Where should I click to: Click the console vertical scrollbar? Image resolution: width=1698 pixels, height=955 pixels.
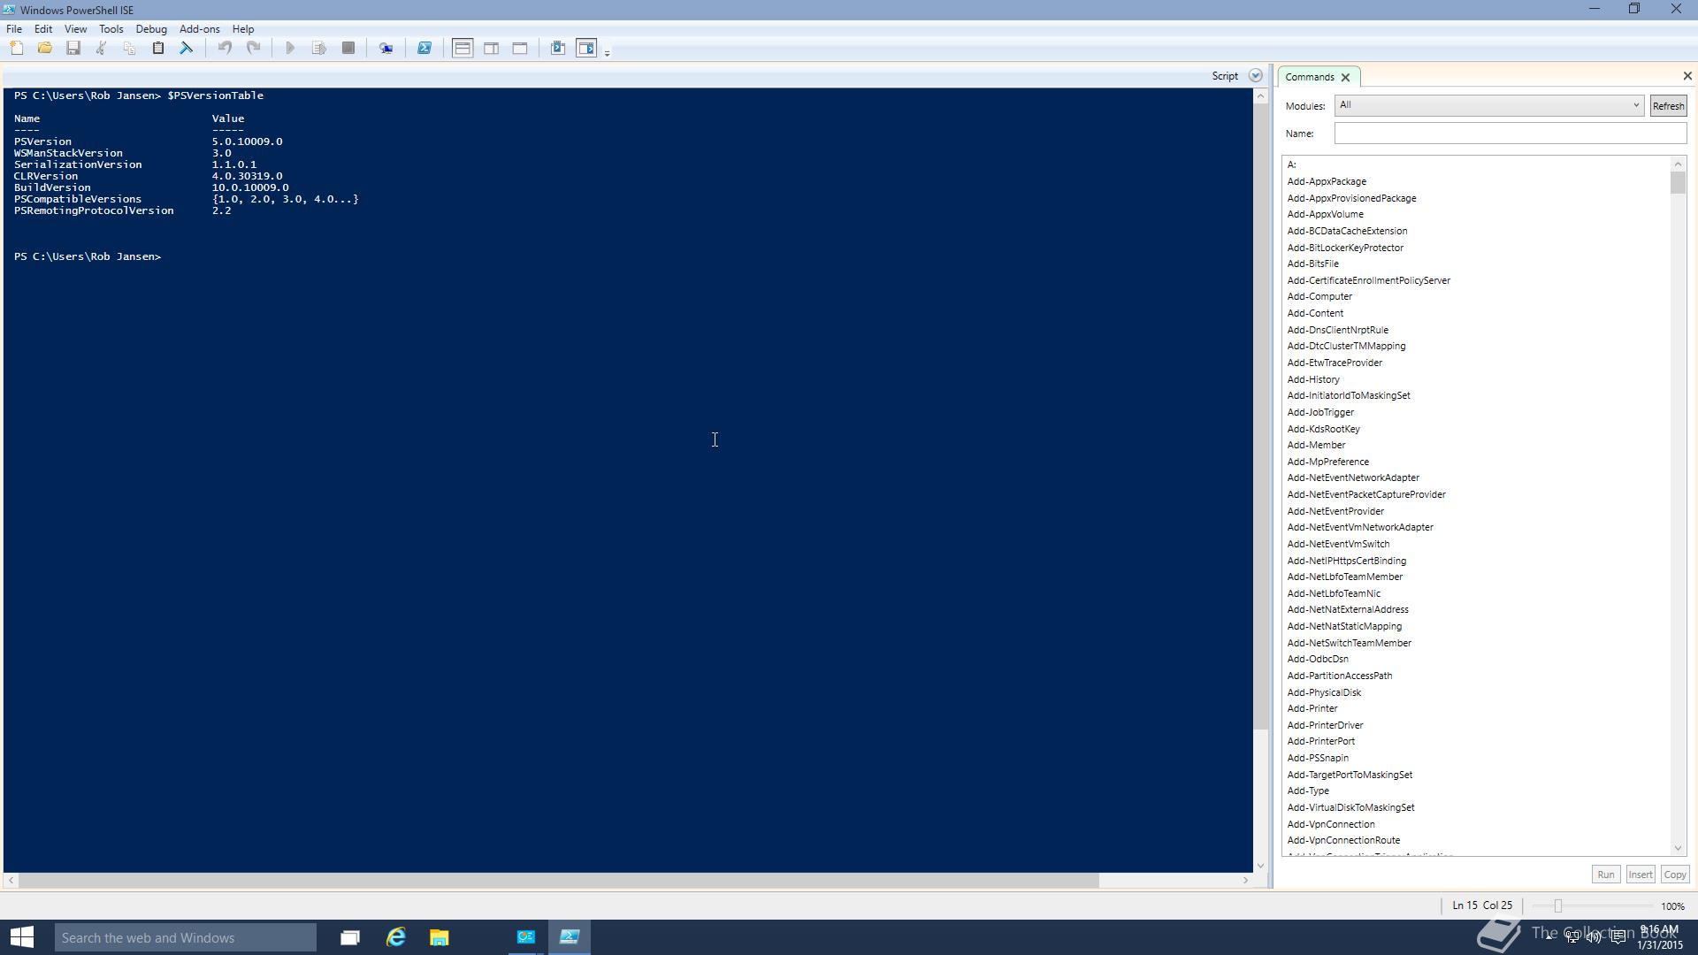tap(1260, 416)
